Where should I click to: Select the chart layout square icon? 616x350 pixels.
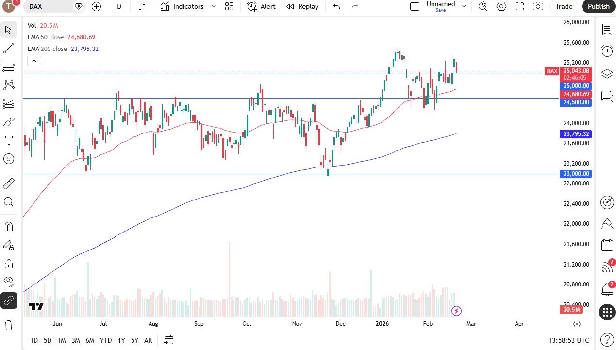click(415, 6)
